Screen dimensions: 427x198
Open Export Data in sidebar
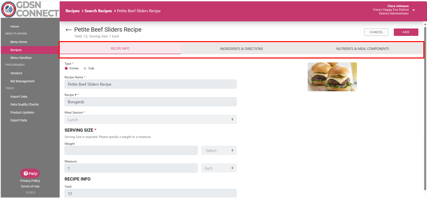point(19,120)
